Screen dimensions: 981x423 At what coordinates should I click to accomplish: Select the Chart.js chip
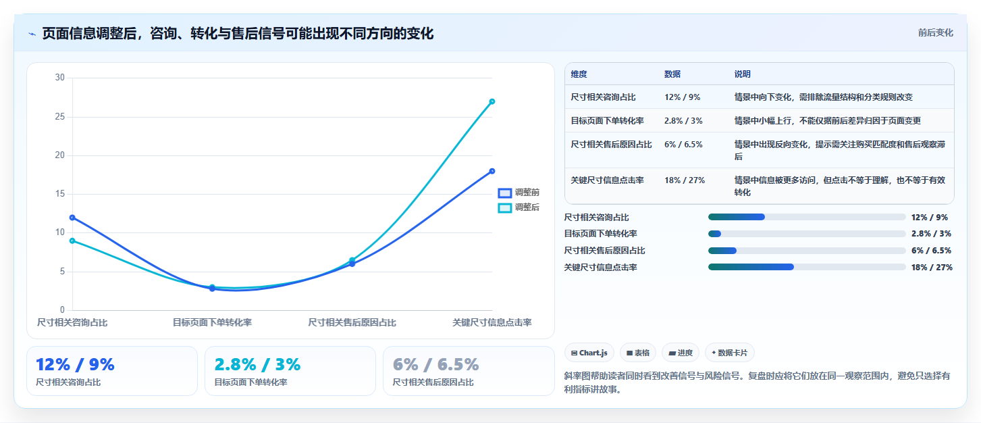point(589,353)
